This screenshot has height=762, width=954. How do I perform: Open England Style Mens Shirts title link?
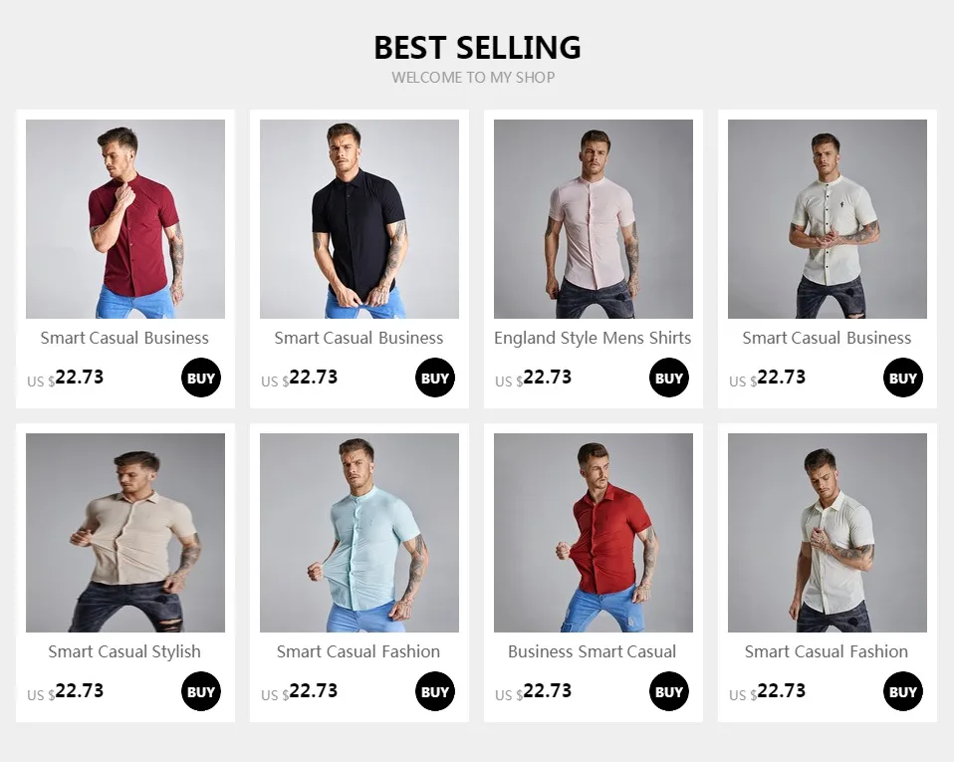coord(593,339)
